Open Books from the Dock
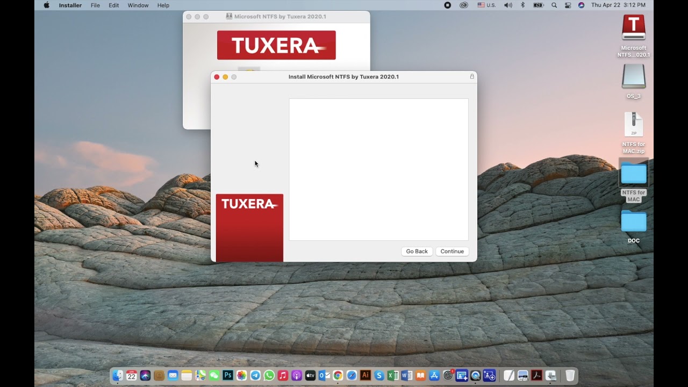The height and width of the screenshot is (387, 688). [x=420, y=375]
